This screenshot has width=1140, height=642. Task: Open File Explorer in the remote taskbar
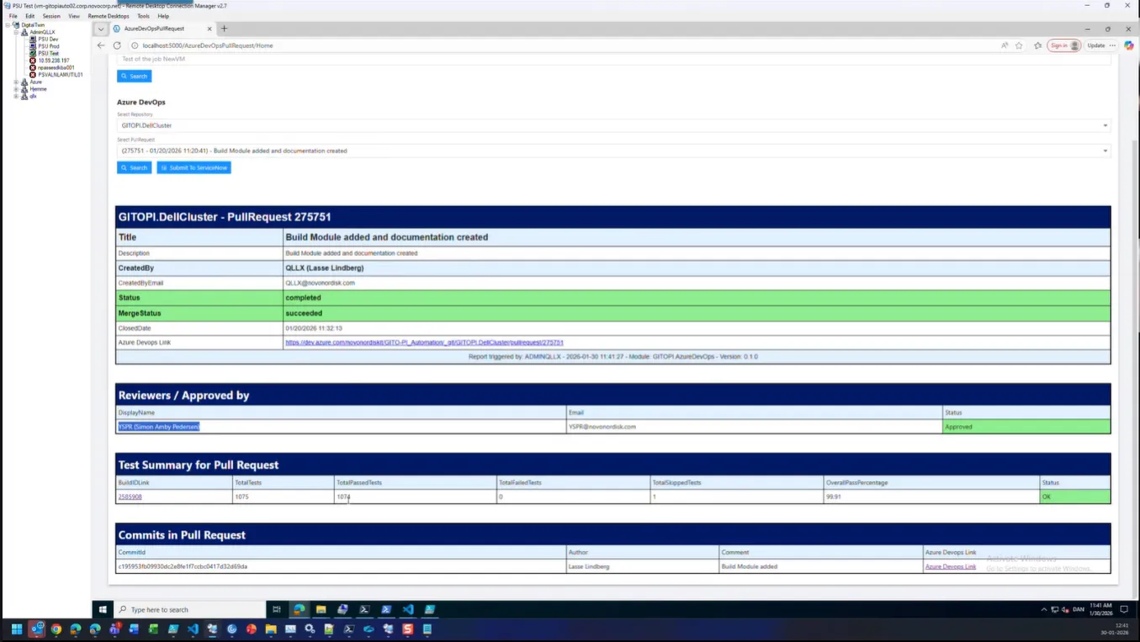(321, 609)
